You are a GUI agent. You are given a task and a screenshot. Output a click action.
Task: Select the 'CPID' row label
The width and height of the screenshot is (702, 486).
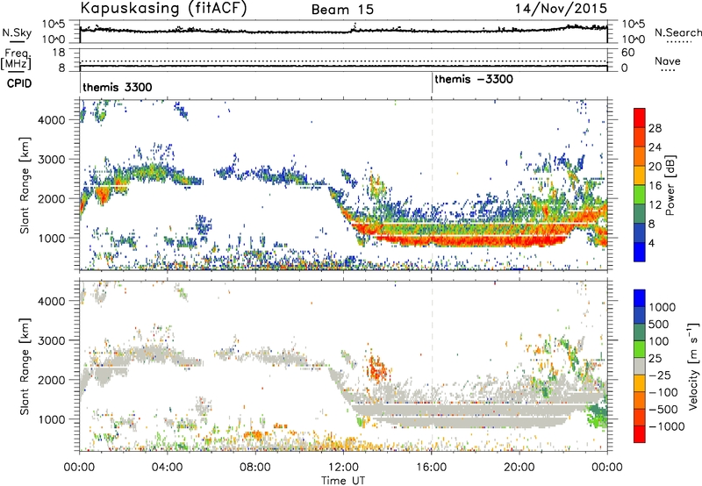pos(19,83)
